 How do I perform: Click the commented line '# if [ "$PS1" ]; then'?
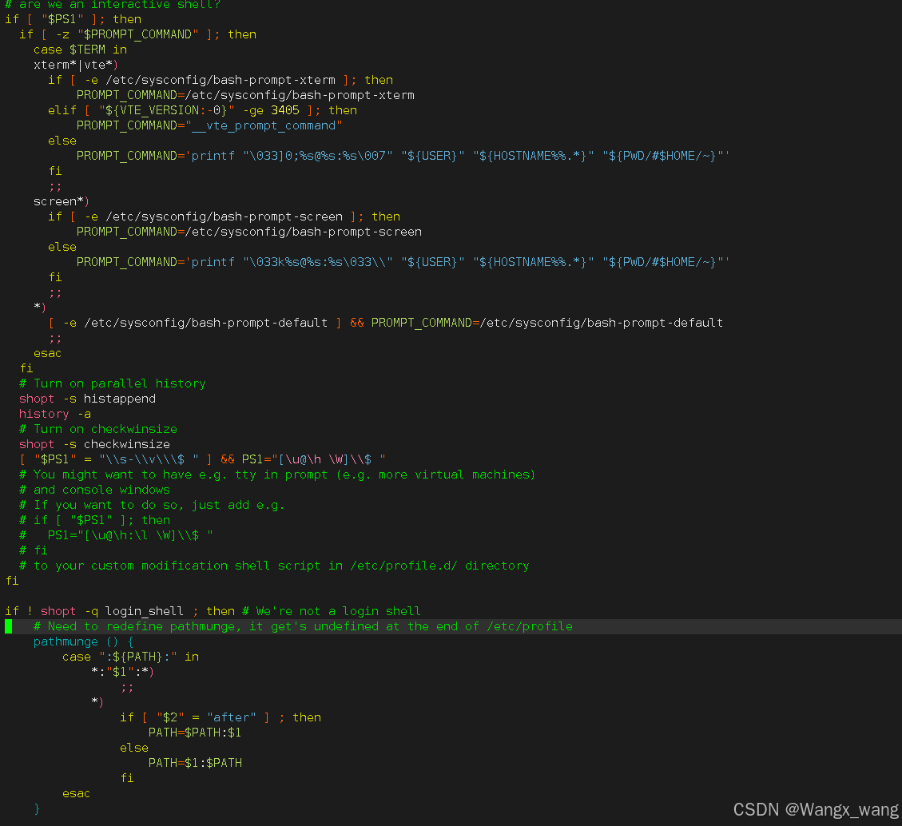point(94,520)
